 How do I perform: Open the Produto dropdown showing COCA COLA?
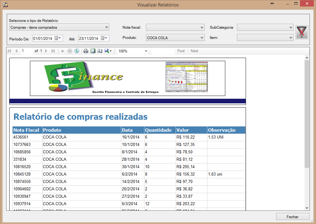click(x=175, y=38)
